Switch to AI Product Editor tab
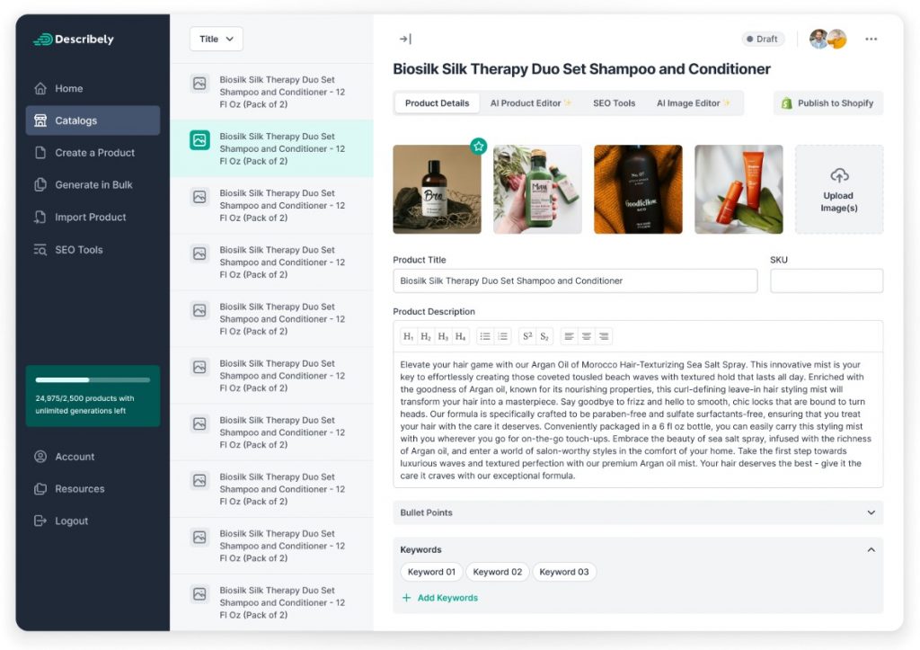This screenshot has height=650, width=920. pyautogui.click(x=530, y=103)
